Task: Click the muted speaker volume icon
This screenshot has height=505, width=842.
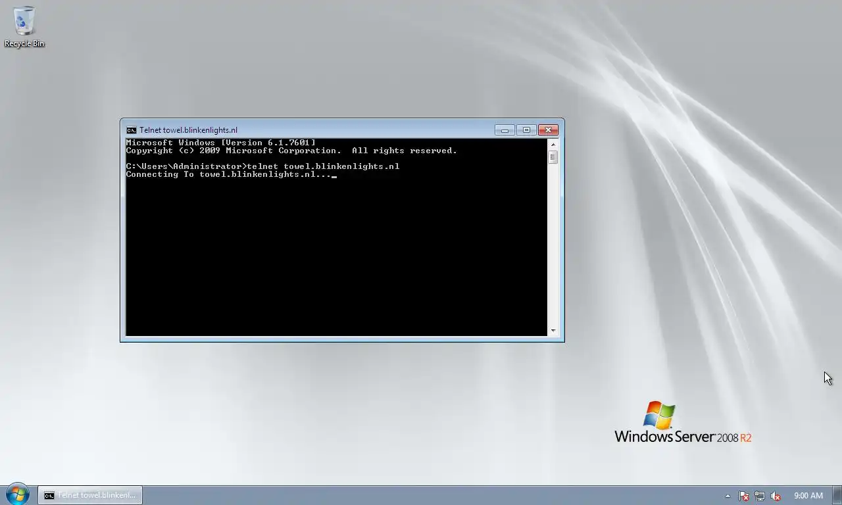Action: click(x=776, y=496)
